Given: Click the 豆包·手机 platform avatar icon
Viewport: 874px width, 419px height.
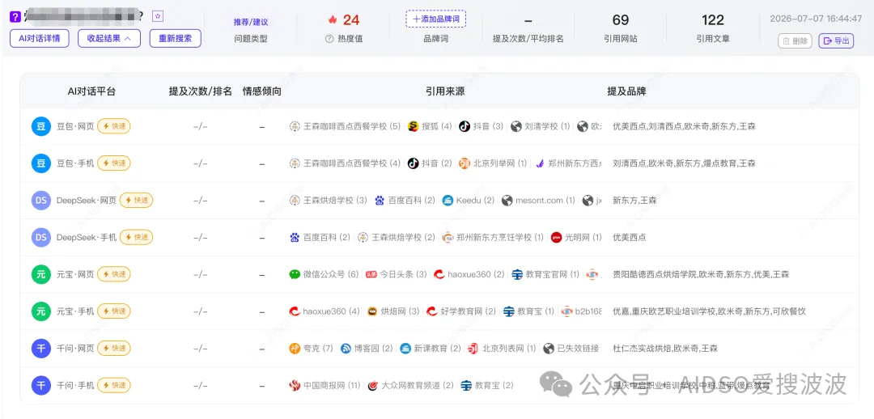Looking at the screenshot, I should (x=40, y=163).
